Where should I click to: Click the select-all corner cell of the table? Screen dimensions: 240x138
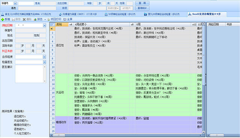[x=52, y=24]
